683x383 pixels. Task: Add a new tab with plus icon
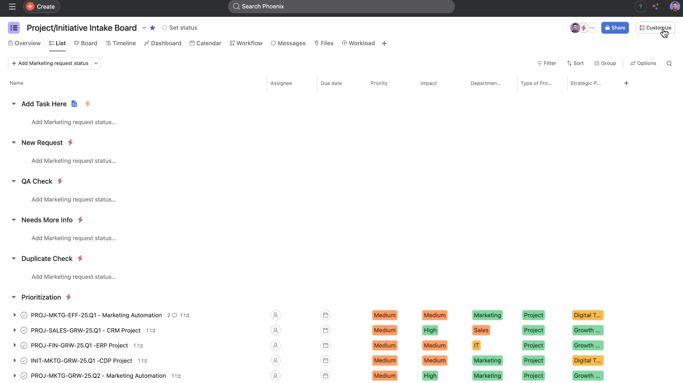coord(384,44)
